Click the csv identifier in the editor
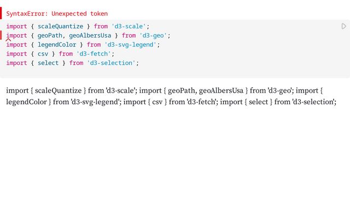Viewport: 350px width, 218px height. click(x=43, y=54)
